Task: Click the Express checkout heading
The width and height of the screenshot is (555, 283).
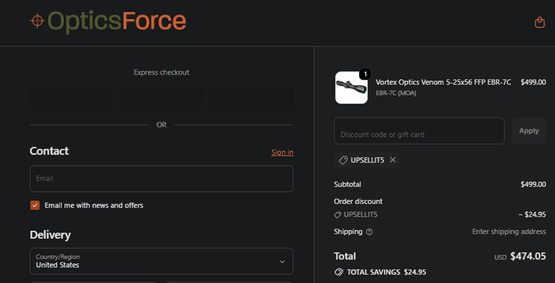Action: pyautogui.click(x=161, y=72)
